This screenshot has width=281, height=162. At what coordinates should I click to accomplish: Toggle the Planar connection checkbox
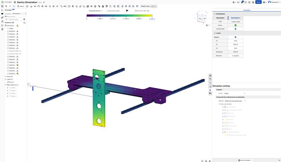[x=223, y=122]
